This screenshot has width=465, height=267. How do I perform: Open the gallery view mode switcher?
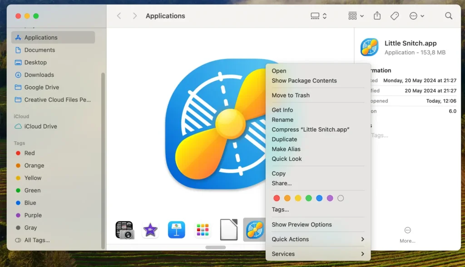pyautogui.click(x=318, y=16)
